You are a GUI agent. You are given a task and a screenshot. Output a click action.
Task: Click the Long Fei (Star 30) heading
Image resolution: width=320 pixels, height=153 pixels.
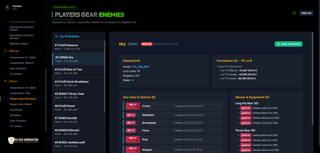click(x=247, y=103)
